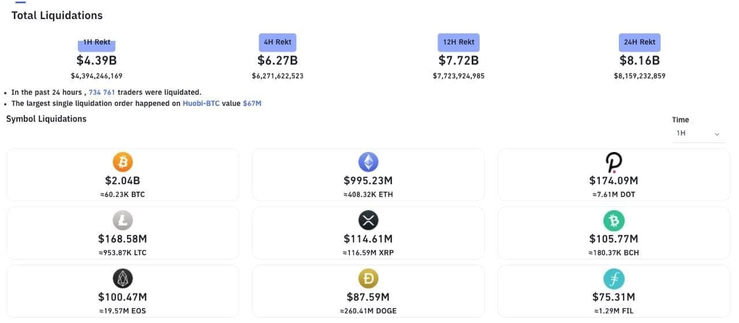Click the $6.27B four-hour total
739x323 pixels.
[277, 61]
